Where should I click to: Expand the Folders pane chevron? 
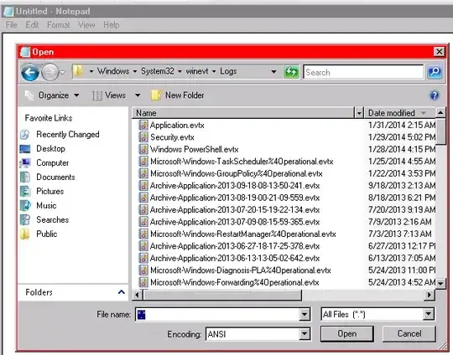[122, 292]
